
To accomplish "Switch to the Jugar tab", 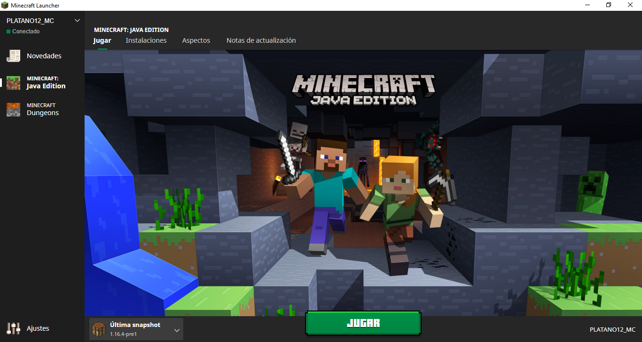I will (102, 40).
